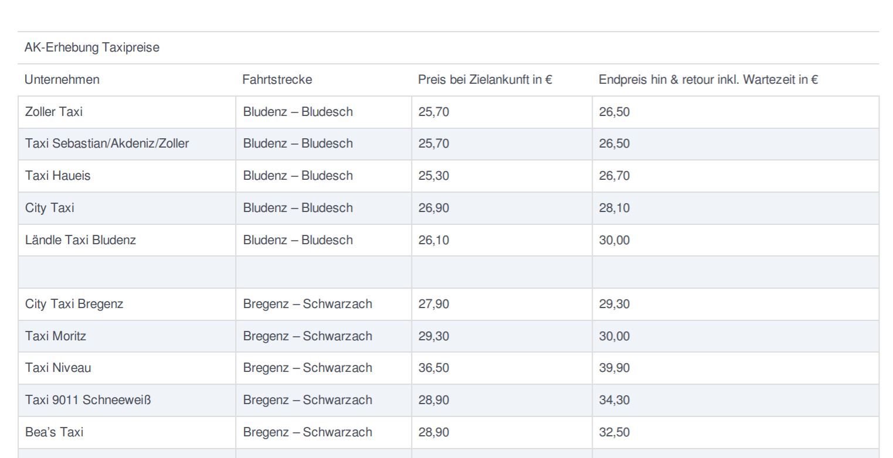Click the 'Preis bei Zielankunft in €' header
Viewport: 893px width, 458px height.
click(485, 80)
